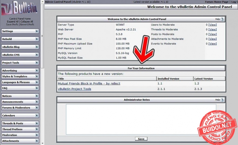Expand Project Tools arrow icon
238x145 pixels.
coord(37,63)
